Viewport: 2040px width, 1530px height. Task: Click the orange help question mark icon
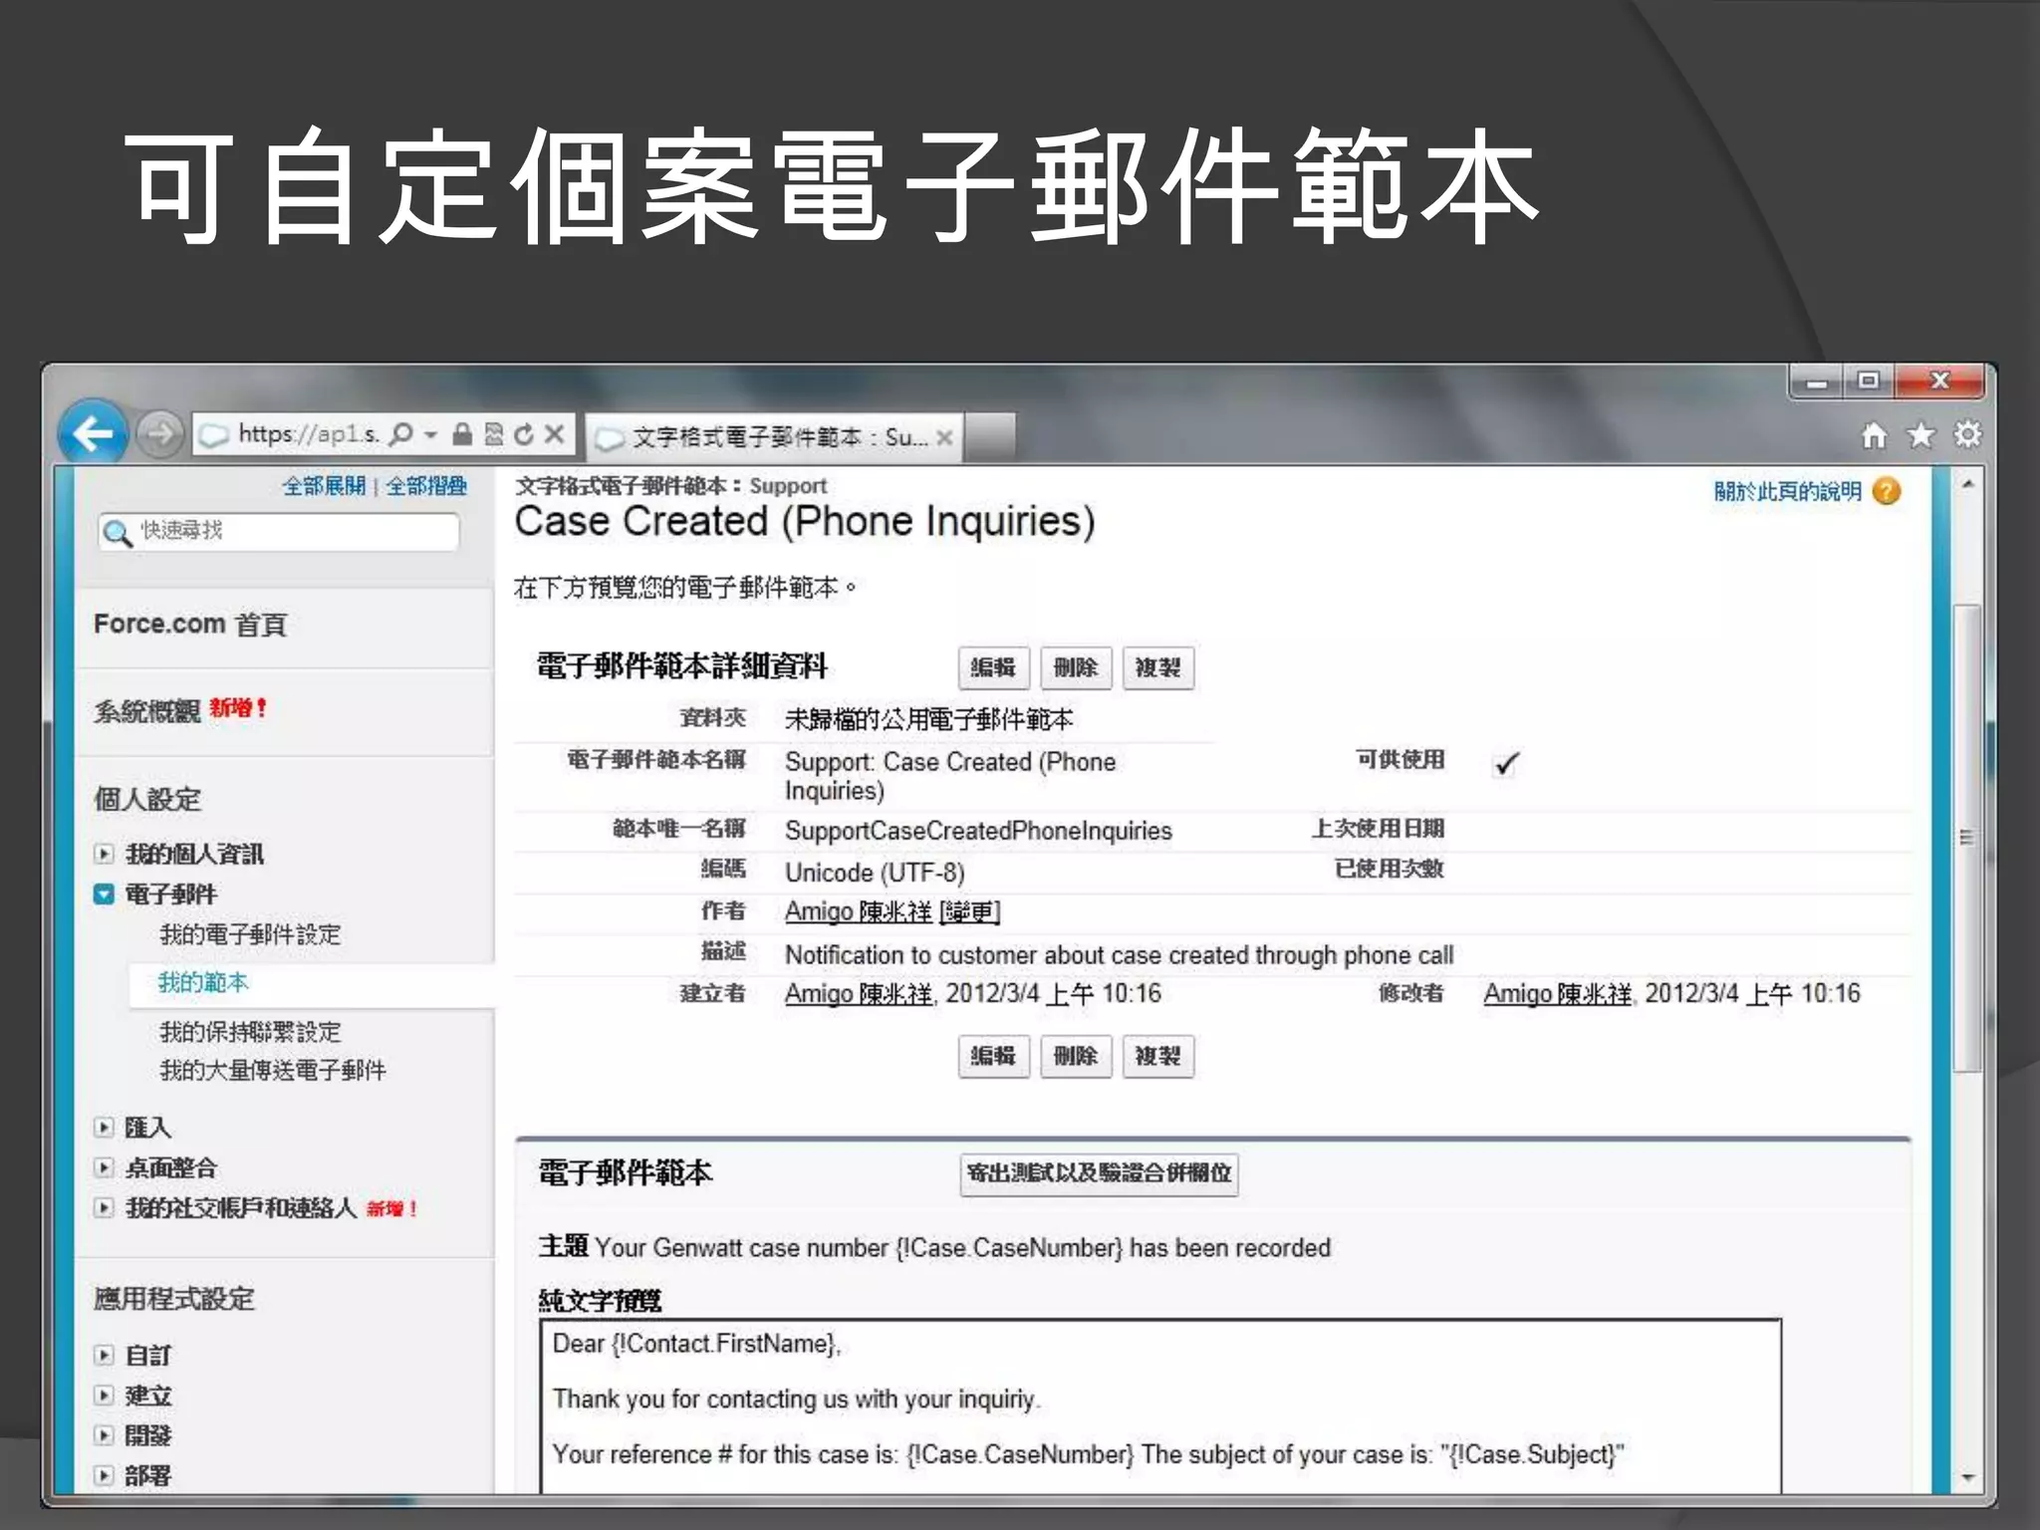1887,491
